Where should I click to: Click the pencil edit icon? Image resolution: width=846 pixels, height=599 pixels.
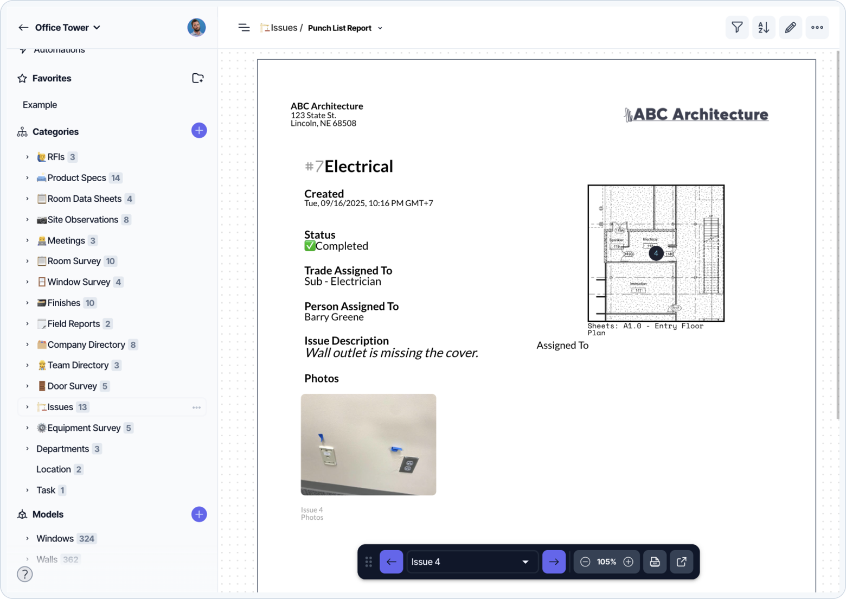click(790, 28)
